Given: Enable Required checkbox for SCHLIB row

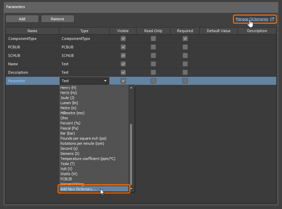Looking at the screenshot, I should (185, 55).
